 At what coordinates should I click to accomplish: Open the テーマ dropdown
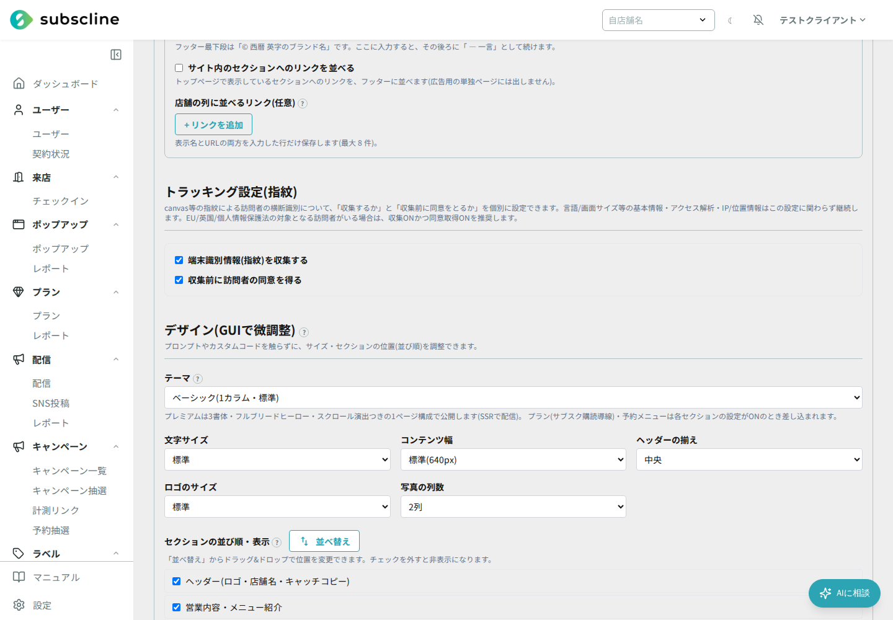point(513,397)
